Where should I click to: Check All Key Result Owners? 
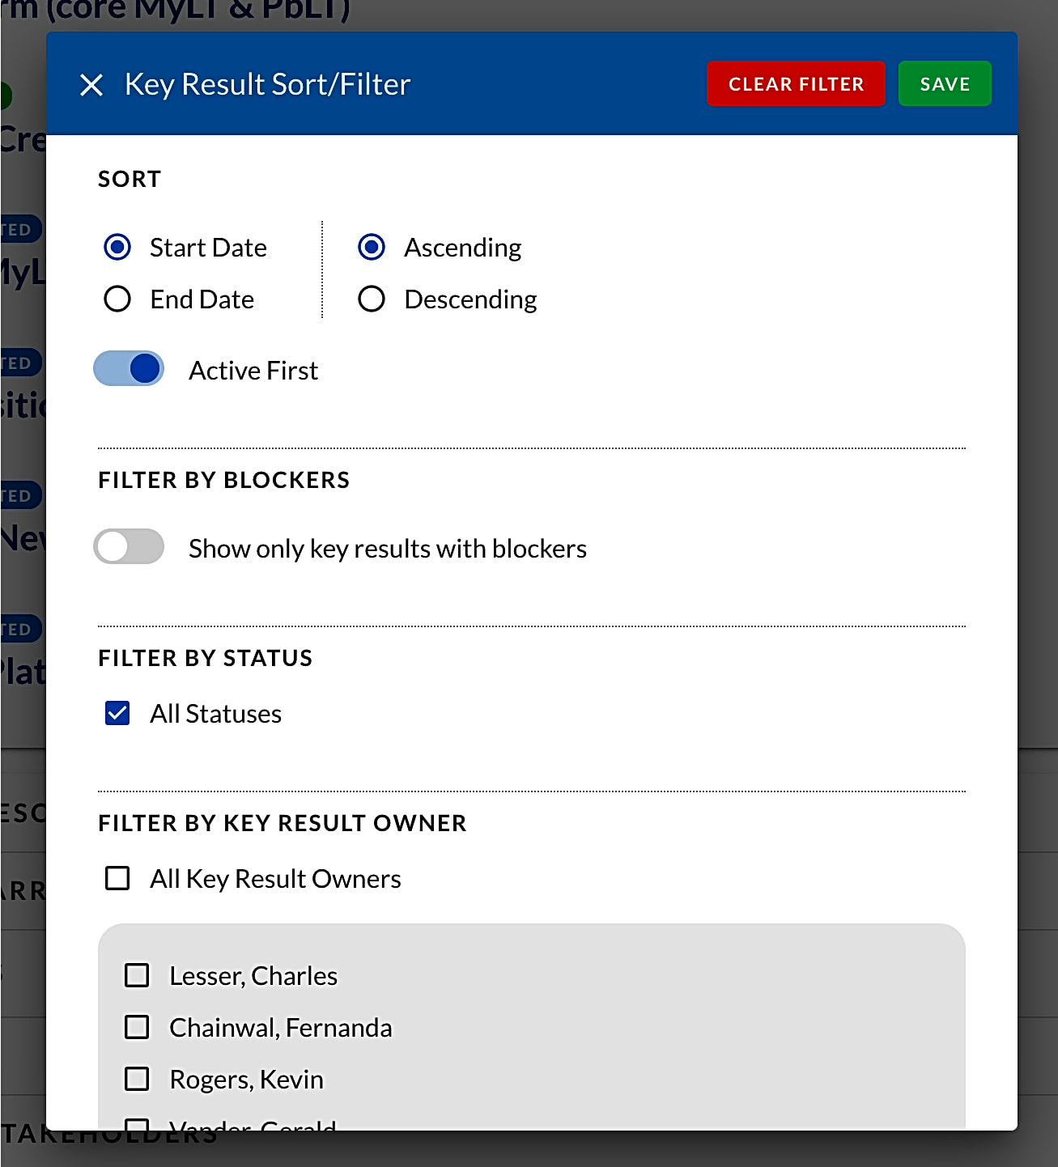(x=116, y=877)
